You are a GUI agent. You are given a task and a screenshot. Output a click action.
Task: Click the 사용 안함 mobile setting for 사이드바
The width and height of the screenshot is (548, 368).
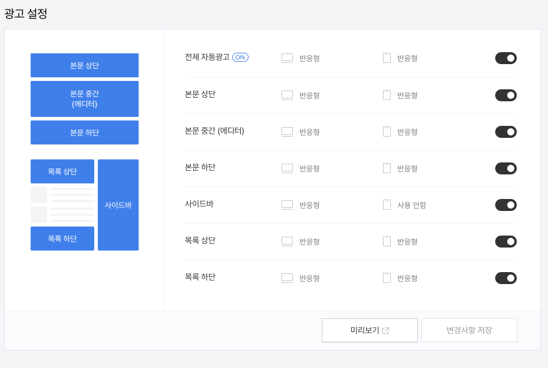pyautogui.click(x=411, y=205)
